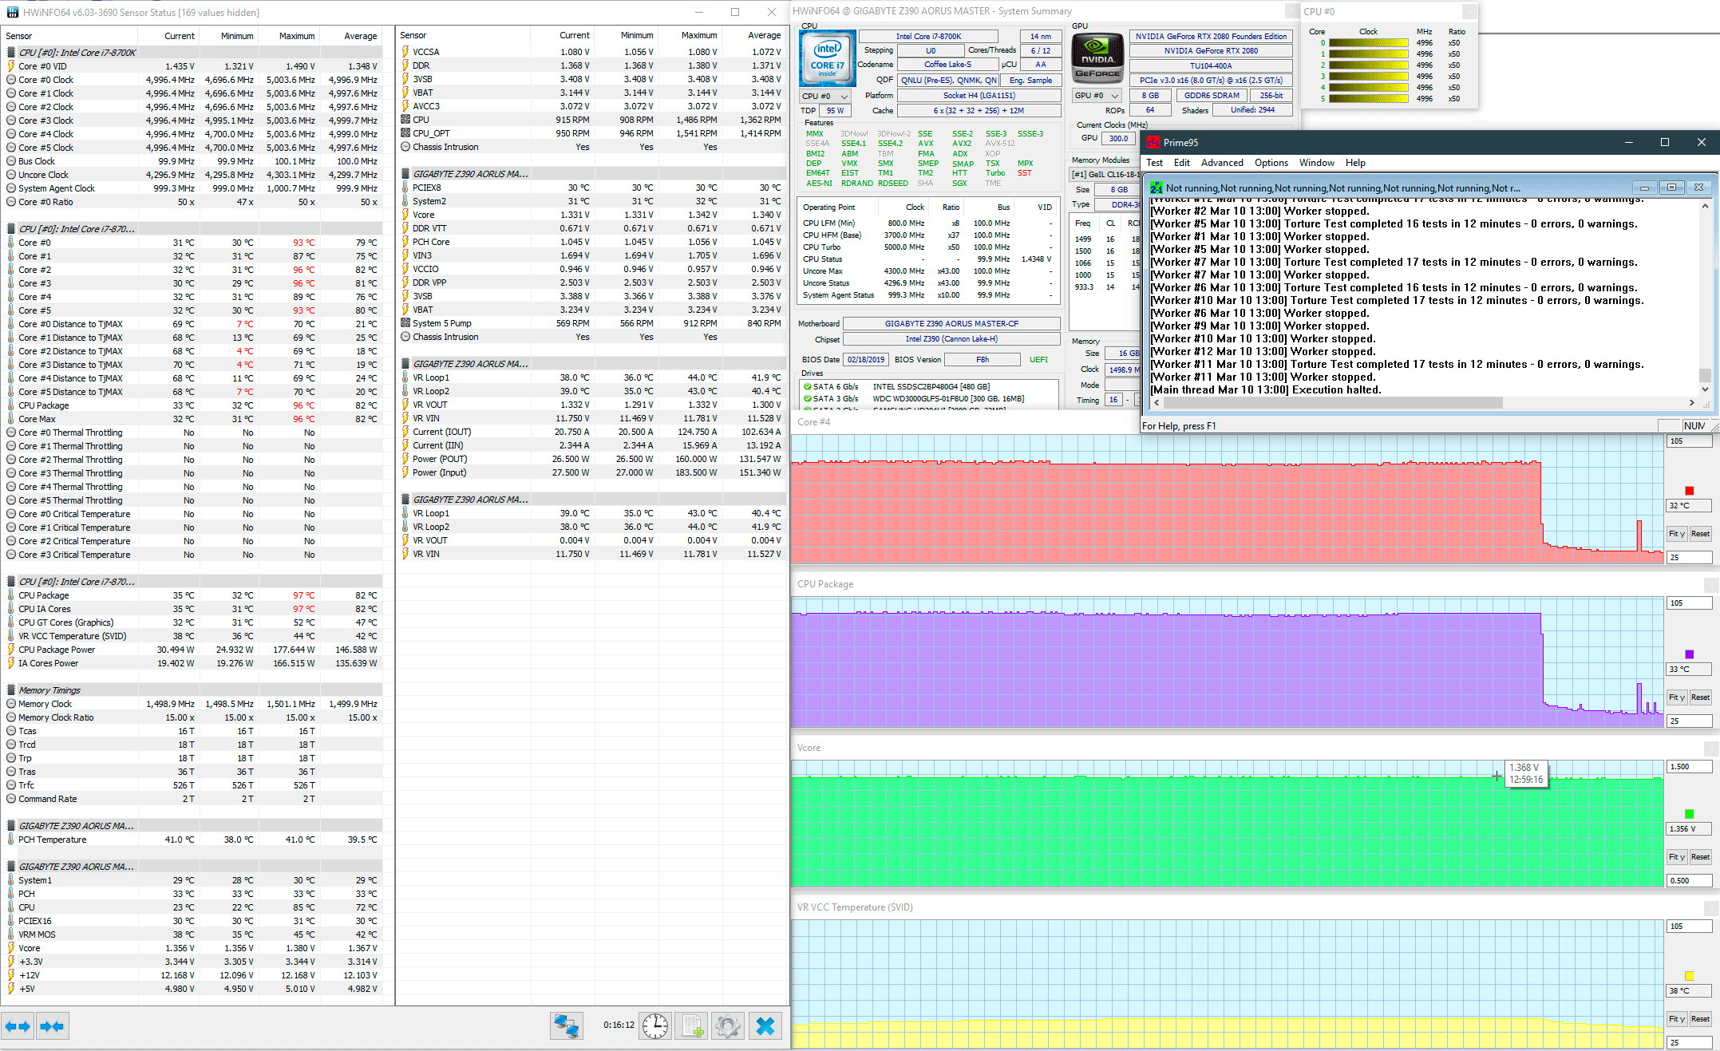The height and width of the screenshot is (1051, 1720).
Task: Open the network remote monitoring icon
Action: [566, 1025]
